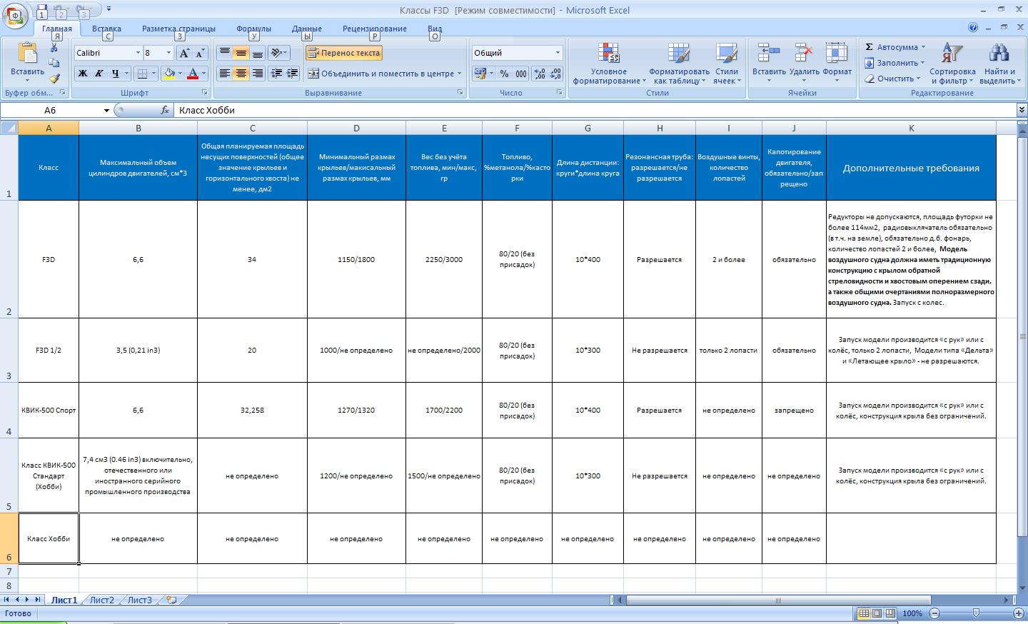Viewport: 1028px width, 624px height.
Task: Open the Разметка страницы ribbon tab
Action: [x=178, y=29]
